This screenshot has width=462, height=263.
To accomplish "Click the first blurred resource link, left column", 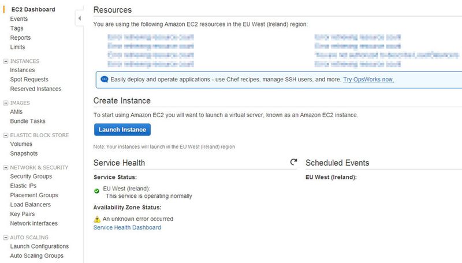I will 151,37.
